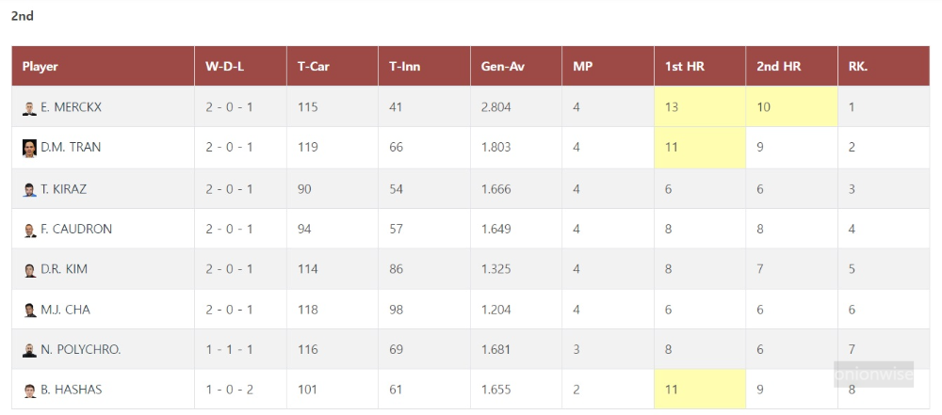Click Kim's Gen-Av value 1.325
942x415 pixels.
[496, 269]
